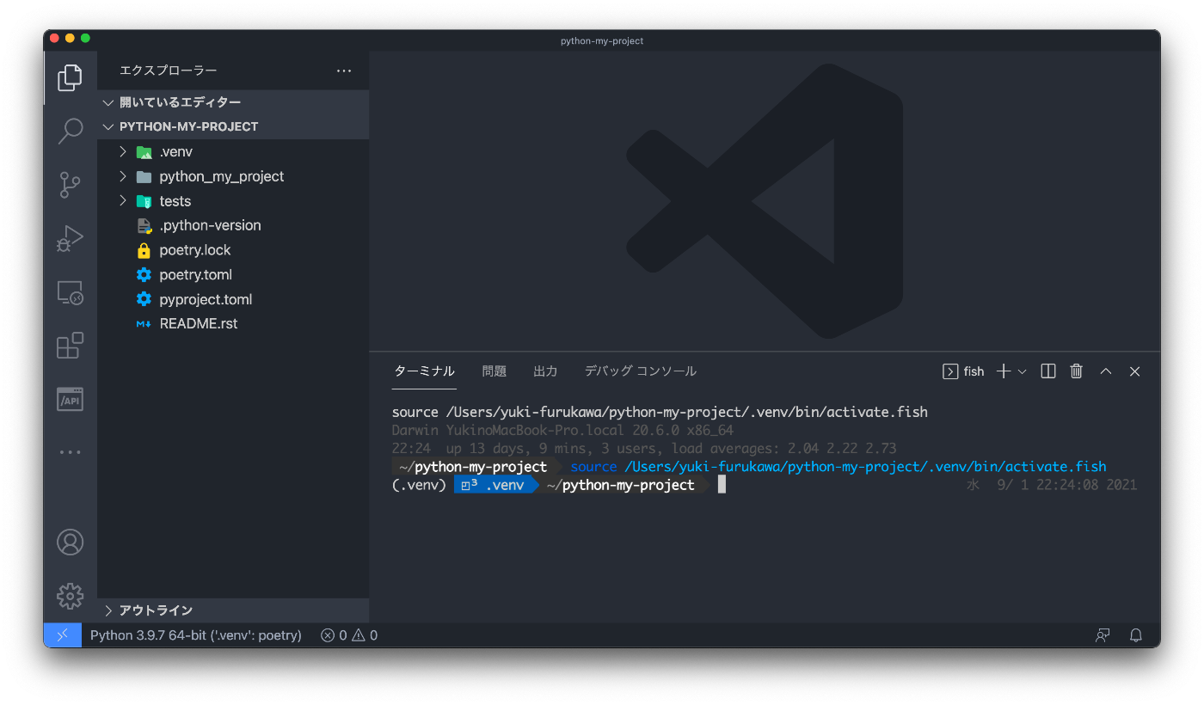Click the Darwin YukinoMacBook-Pro.local line

tap(562, 430)
